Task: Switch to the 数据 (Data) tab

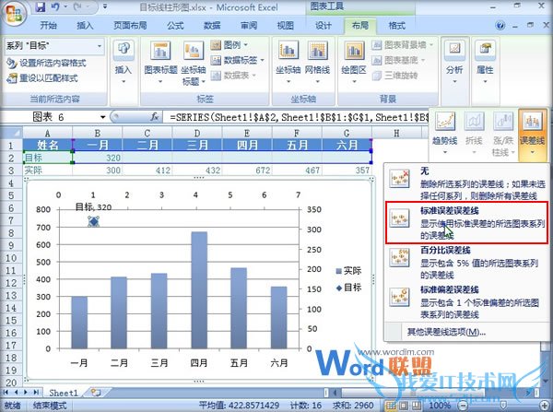Action: click(212, 26)
